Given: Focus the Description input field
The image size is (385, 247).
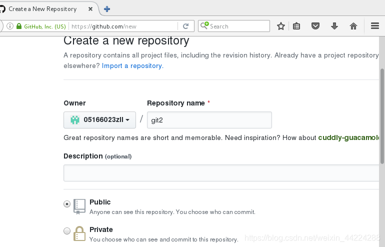Looking at the screenshot, I should coord(221,173).
